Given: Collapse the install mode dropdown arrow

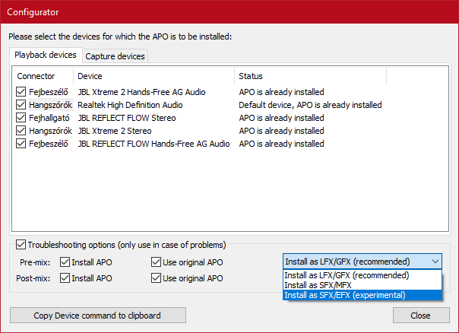Looking at the screenshot, I should (x=435, y=262).
